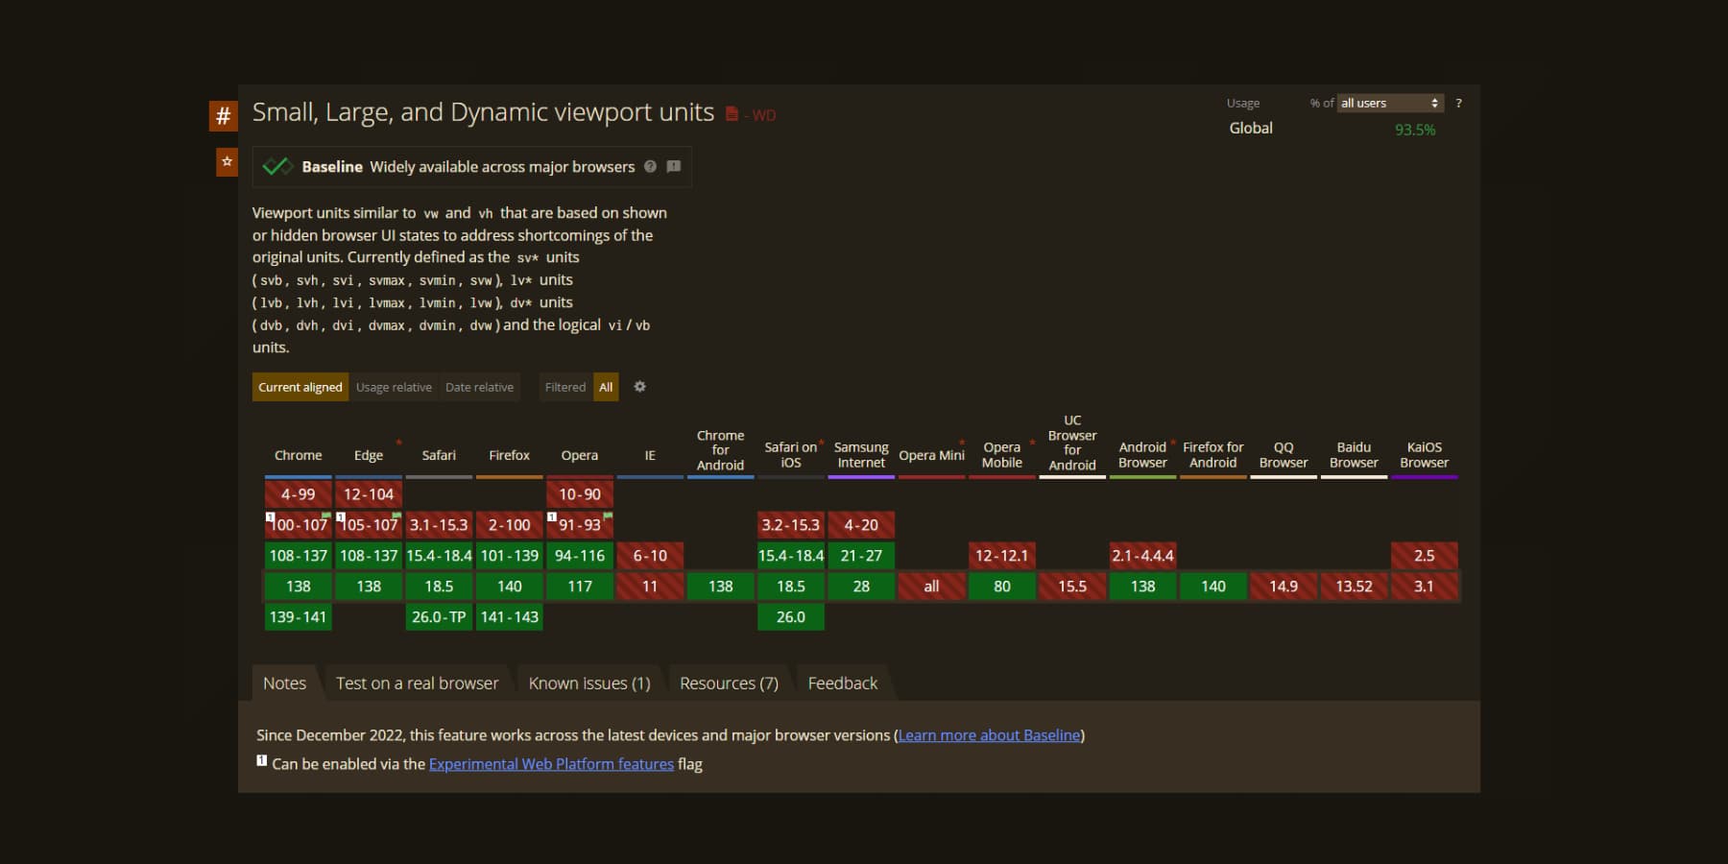Toggle the Date relative view

click(x=480, y=387)
